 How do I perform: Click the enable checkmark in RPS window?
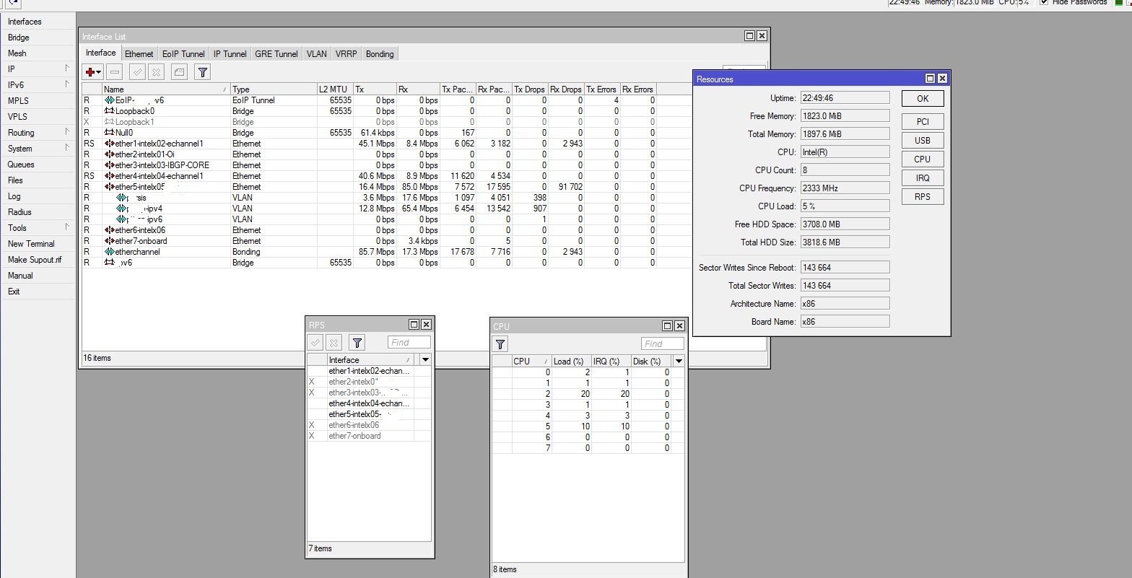click(x=315, y=342)
